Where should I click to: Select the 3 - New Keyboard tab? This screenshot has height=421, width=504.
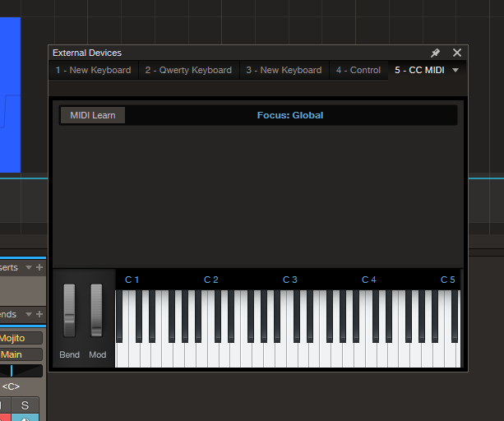point(284,70)
